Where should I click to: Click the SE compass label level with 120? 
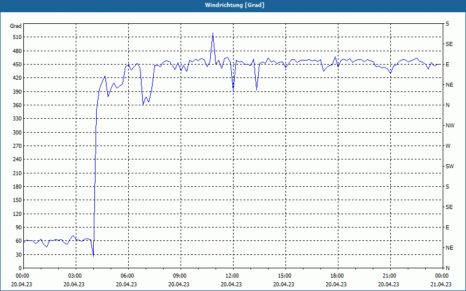(x=449, y=207)
